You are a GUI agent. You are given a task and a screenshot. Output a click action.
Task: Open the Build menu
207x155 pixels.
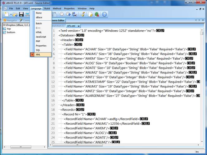click(47, 8)
